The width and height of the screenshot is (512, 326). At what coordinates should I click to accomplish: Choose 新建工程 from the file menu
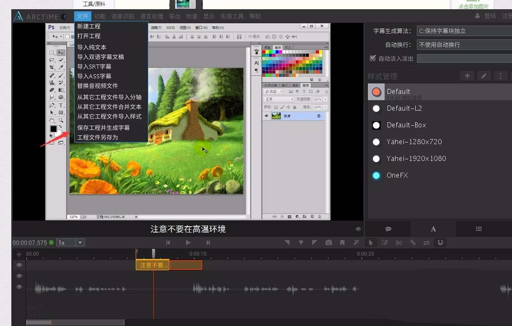tap(111, 27)
